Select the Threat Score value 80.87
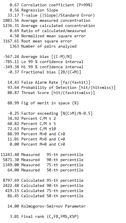Screen dimensions: 126x223 pyautogui.click(x=13, y=93)
